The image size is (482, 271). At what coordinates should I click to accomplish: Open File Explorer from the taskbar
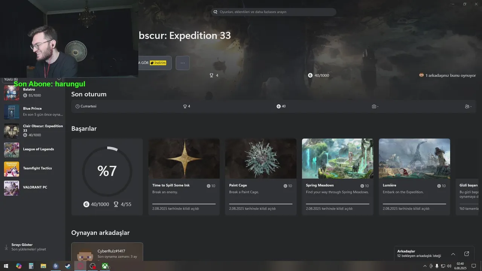[x=43, y=266]
